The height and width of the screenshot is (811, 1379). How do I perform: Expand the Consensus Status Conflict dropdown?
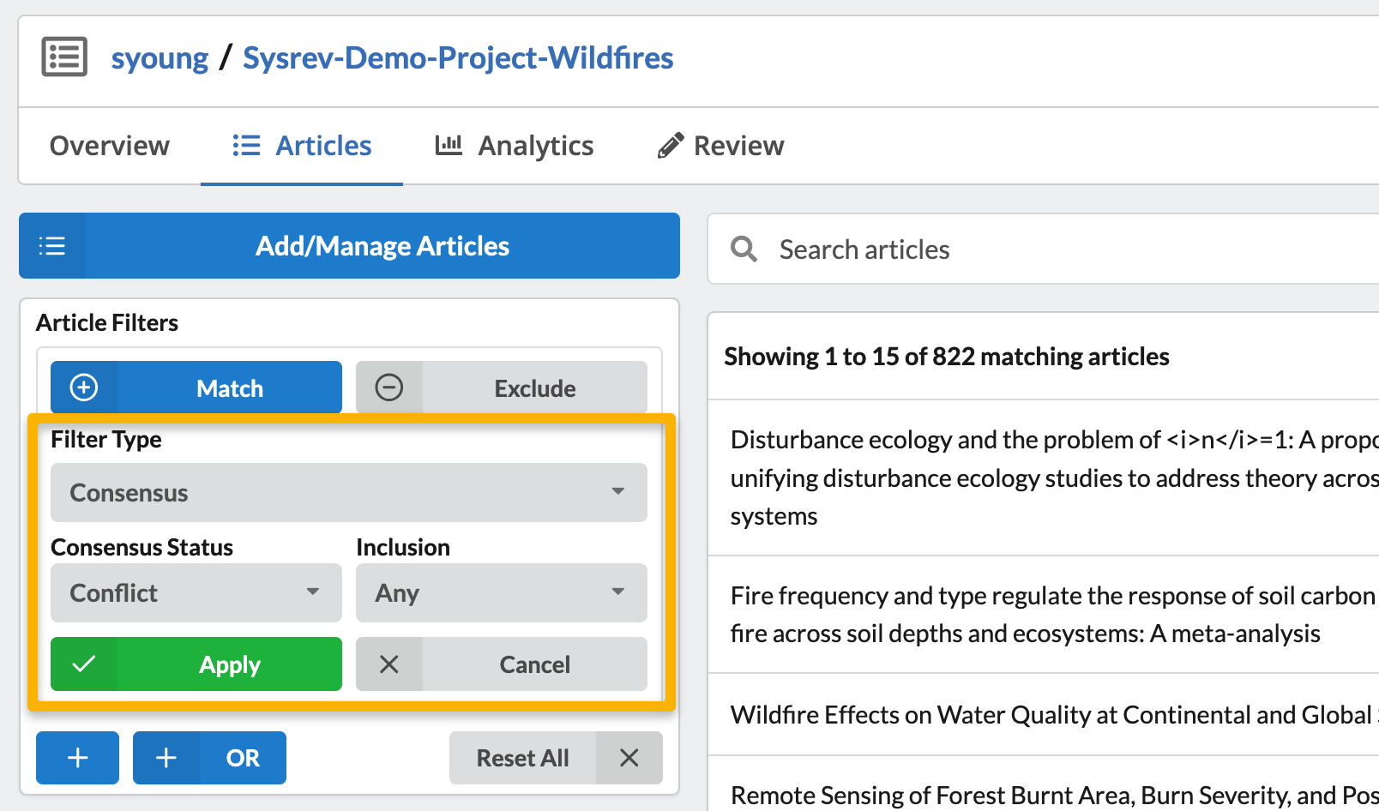[x=196, y=592]
